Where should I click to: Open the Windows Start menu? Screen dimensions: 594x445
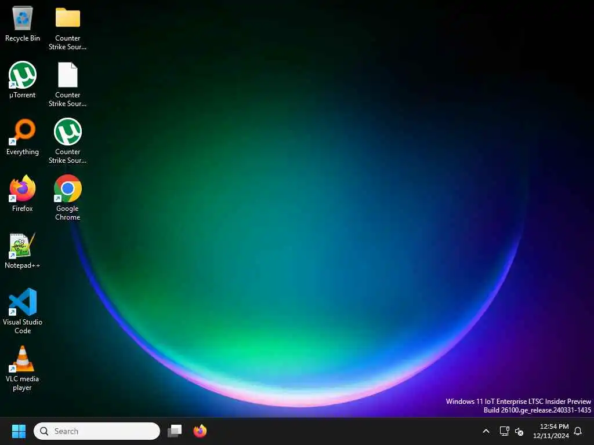click(19, 431)
